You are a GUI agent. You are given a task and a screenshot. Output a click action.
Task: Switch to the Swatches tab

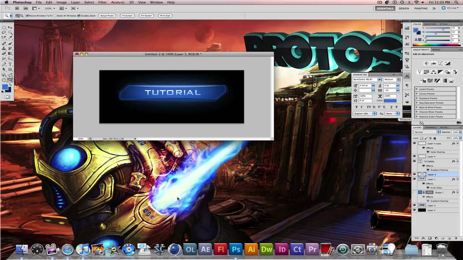[x=430, y=24]
